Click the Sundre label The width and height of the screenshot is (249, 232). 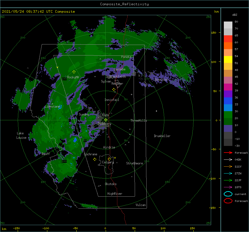[x=84, y=114]
